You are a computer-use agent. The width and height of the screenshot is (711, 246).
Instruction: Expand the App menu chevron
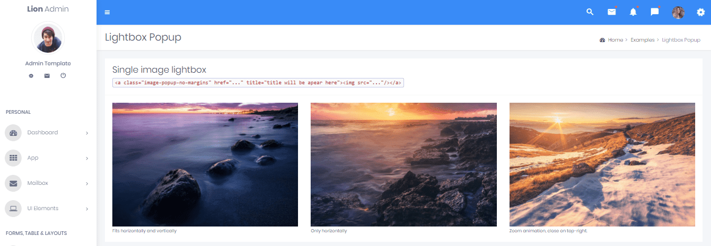pos(87,159)
